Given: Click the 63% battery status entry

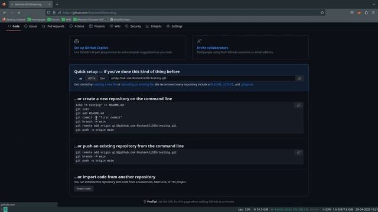Looking at the screenshot, I should 327,210.
